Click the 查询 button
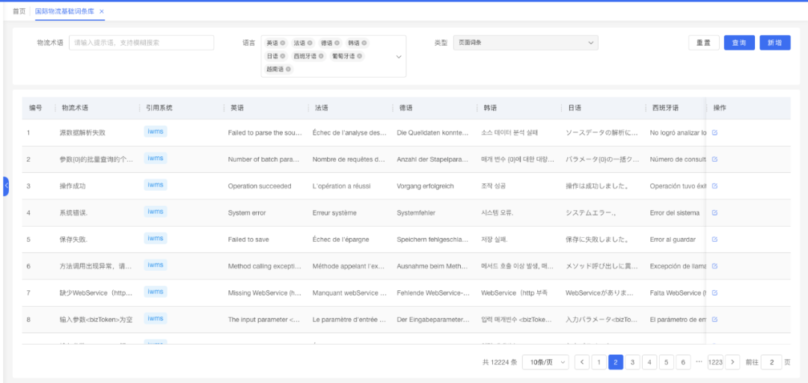 (739, 43)
